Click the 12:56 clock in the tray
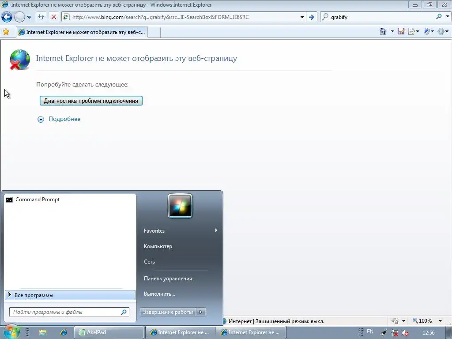Image resolution: width=452 pixels, height=339 pixels. (x=428, y=333)
